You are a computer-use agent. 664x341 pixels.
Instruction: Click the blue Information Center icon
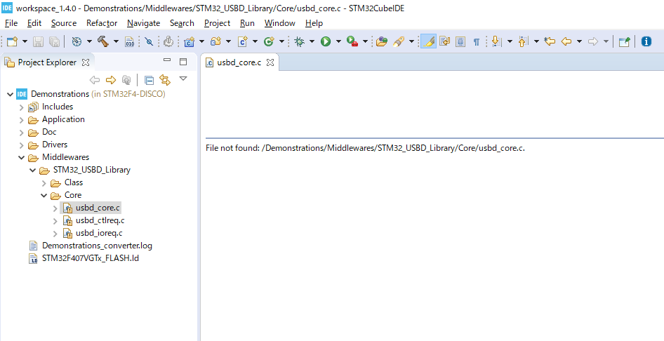646,41
